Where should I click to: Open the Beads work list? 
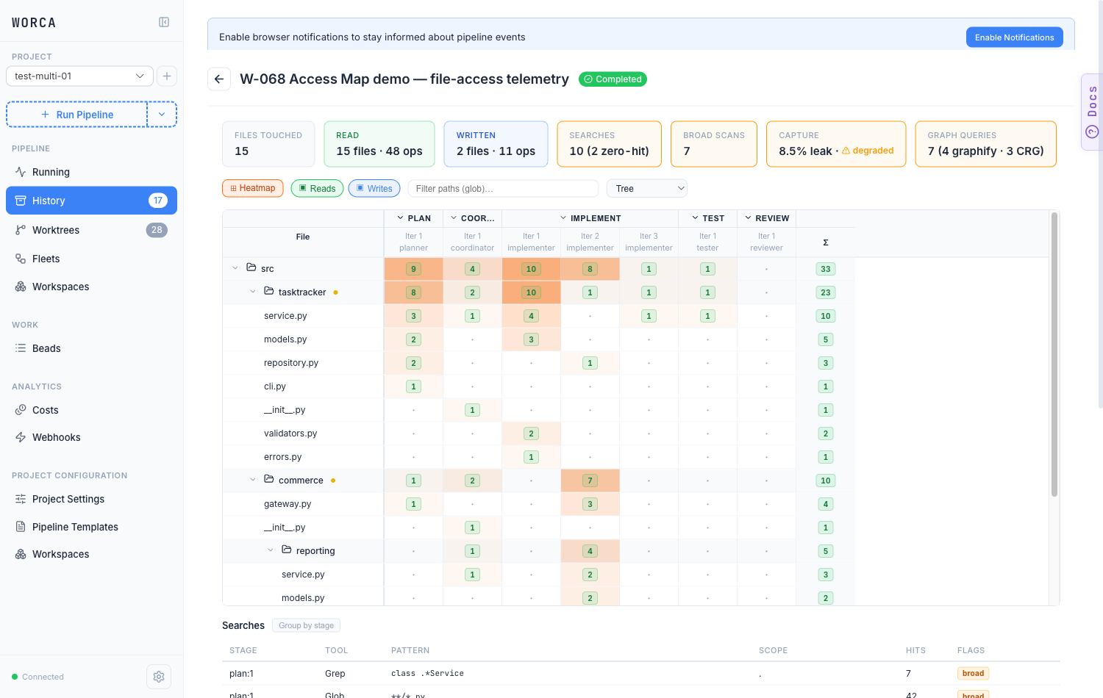pyautogui.click(x=91, y=348)
